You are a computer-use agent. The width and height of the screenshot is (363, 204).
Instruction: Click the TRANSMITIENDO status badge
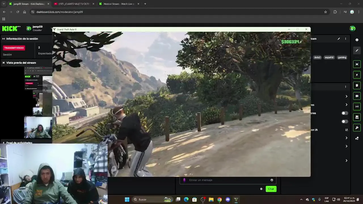coord(14,48)
